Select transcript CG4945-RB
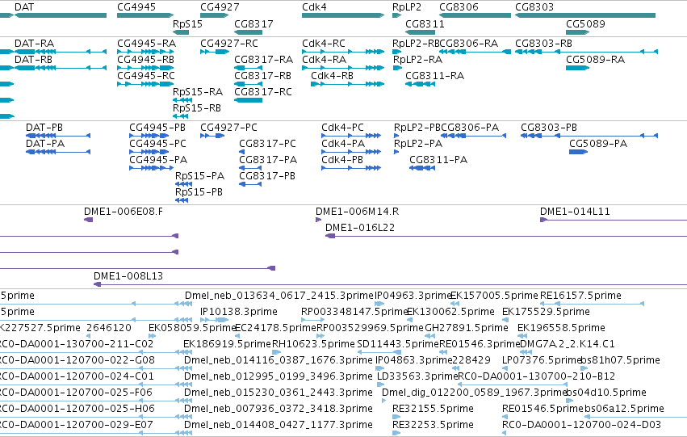 [x=145, y=68]
